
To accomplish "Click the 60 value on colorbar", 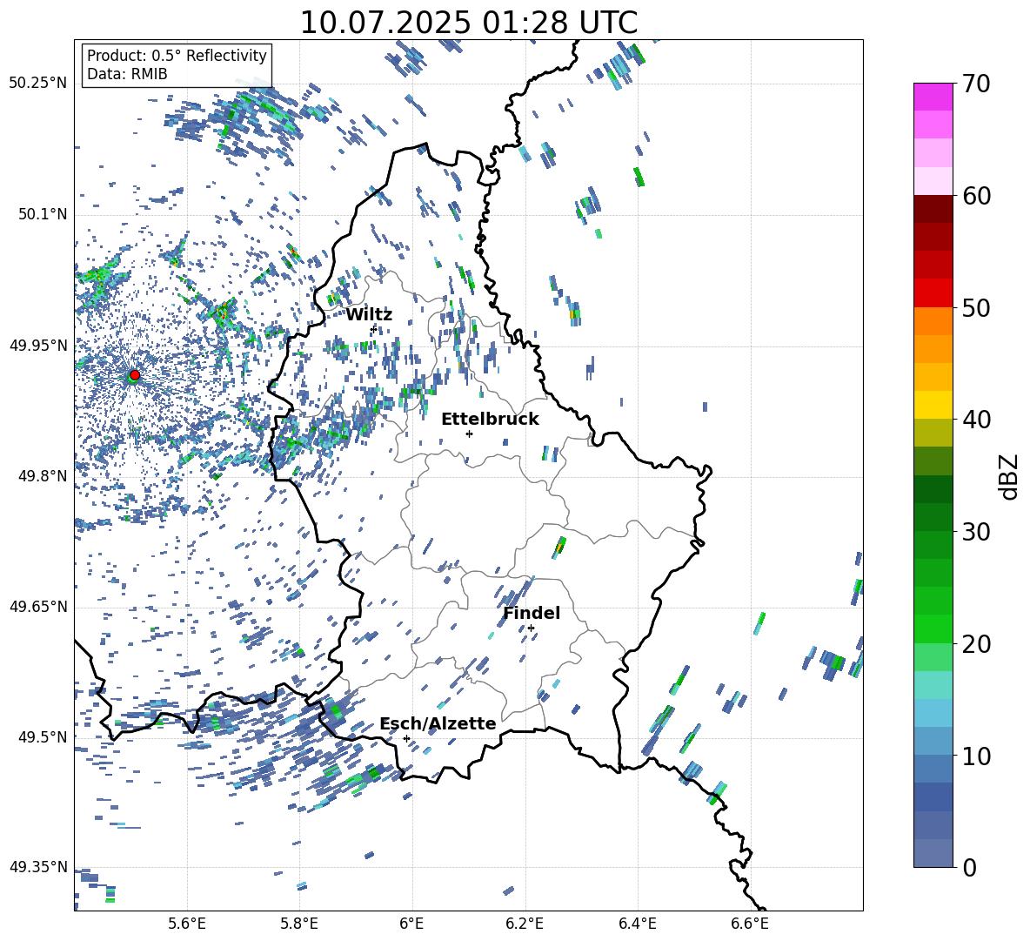I will tap(976, 195).
